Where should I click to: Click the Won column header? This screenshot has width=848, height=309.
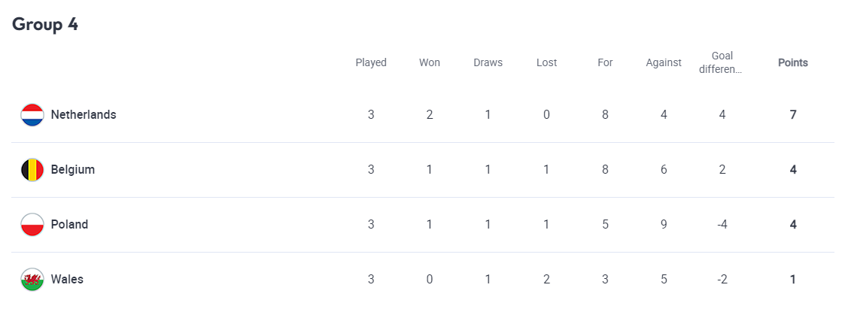point(430,63)
